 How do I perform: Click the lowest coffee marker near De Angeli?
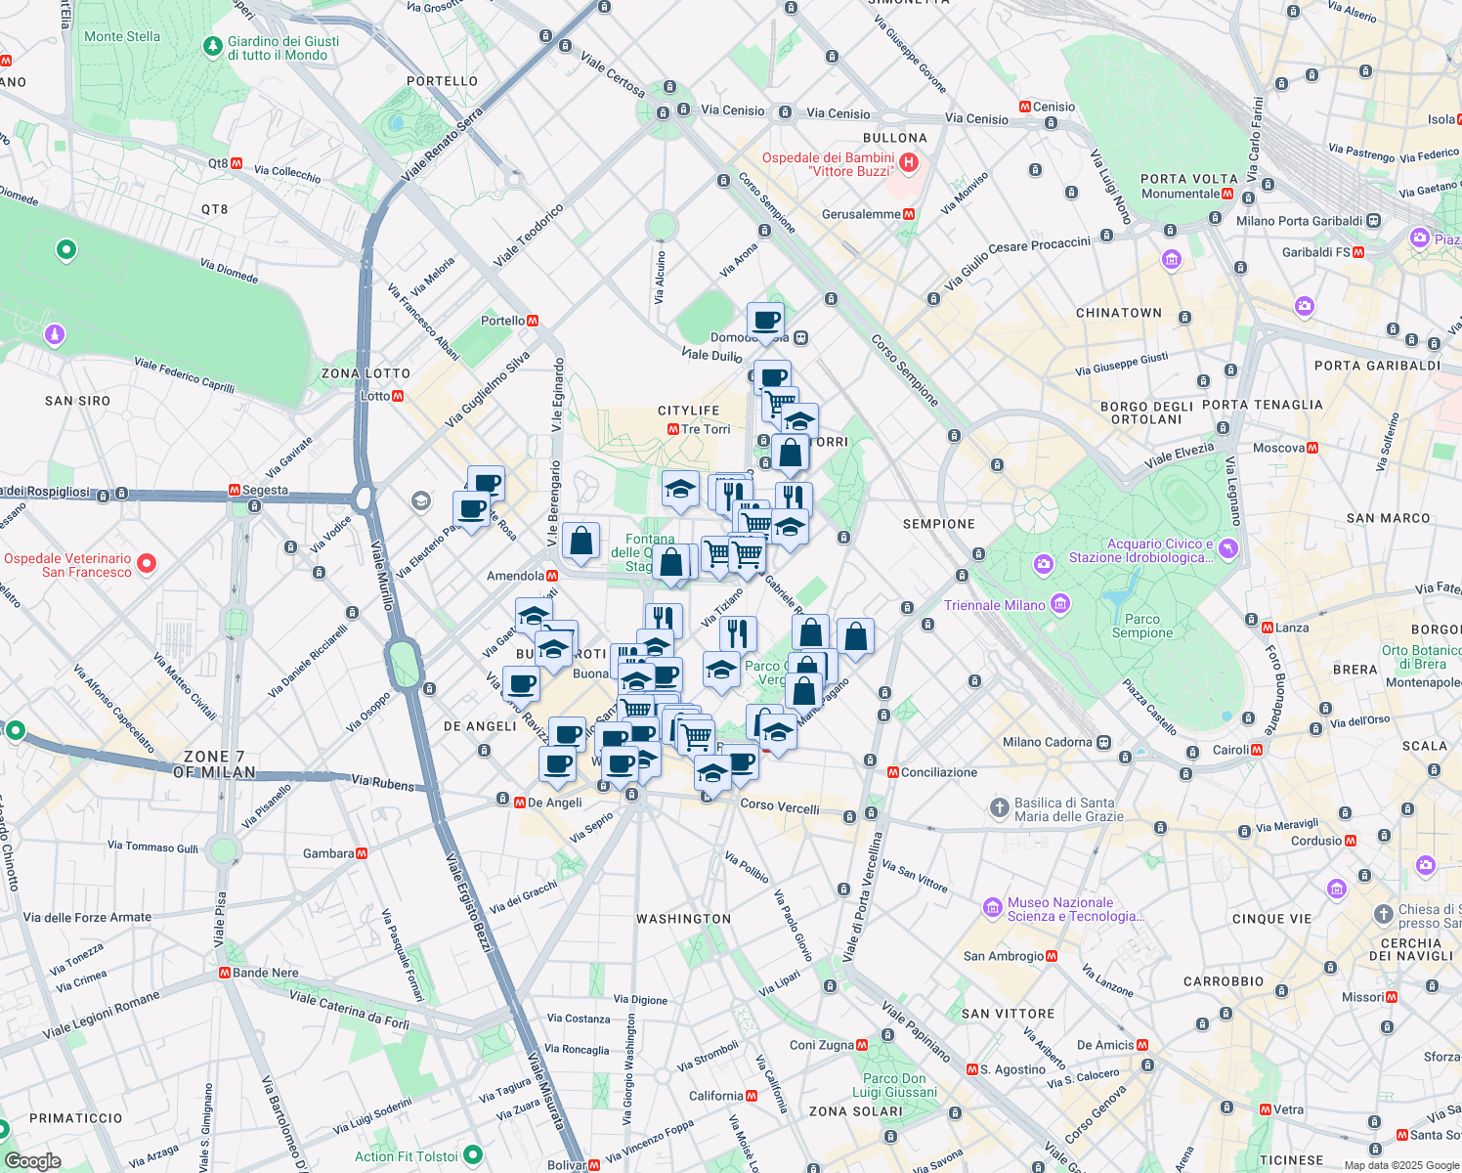point(557,764)
